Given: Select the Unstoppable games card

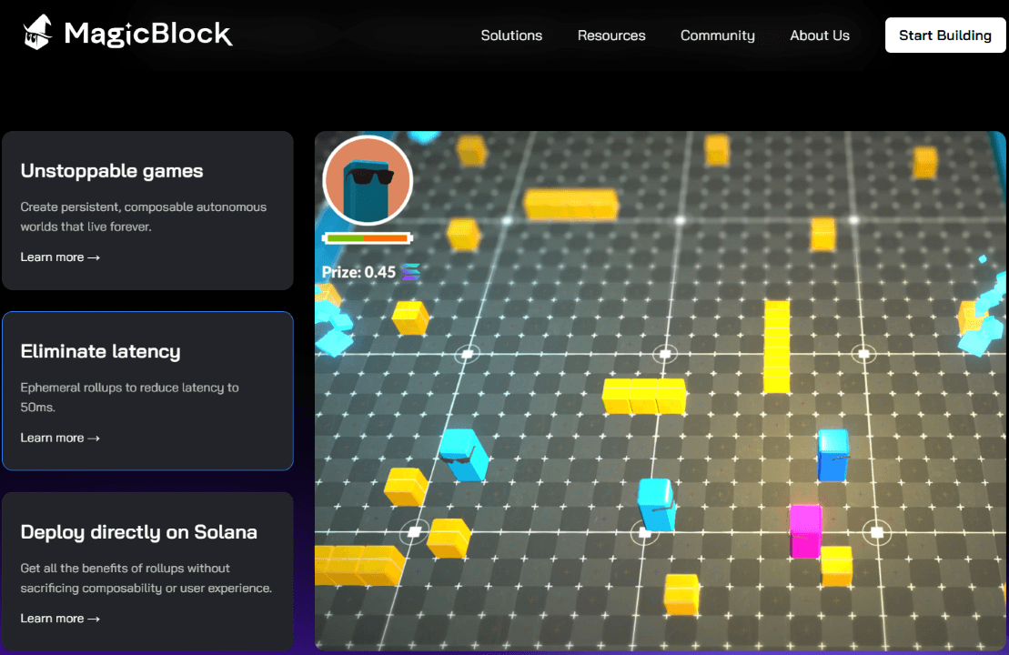Looking at the screenshot, I should [147, 210].
